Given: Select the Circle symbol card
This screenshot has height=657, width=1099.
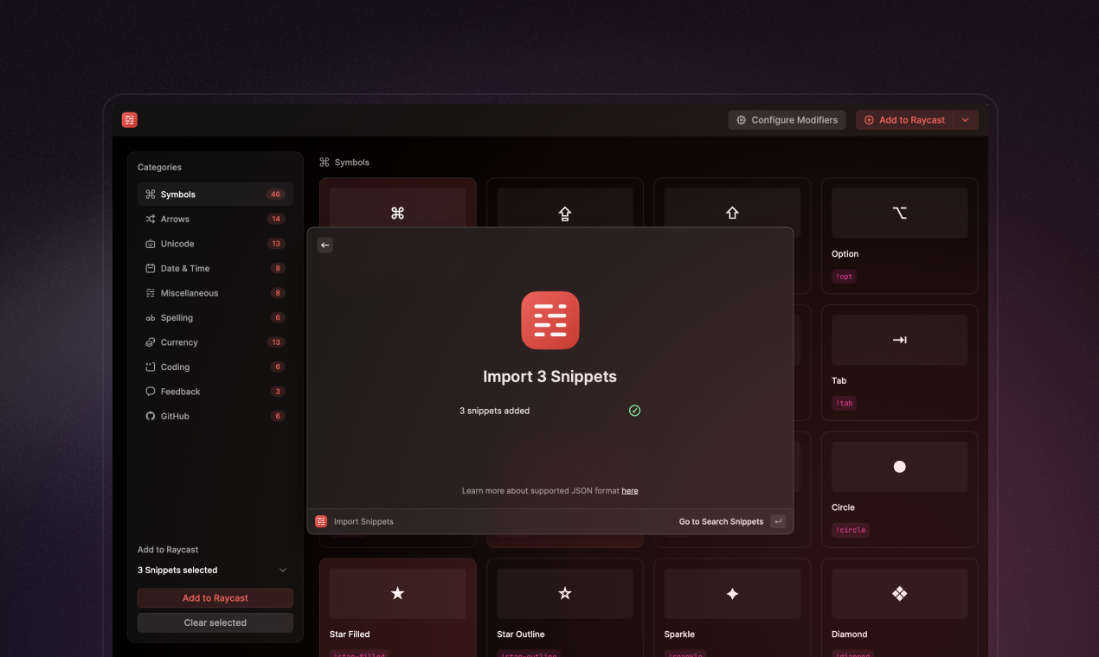Looking at the screenshot, I should click(x=899, y=489).
